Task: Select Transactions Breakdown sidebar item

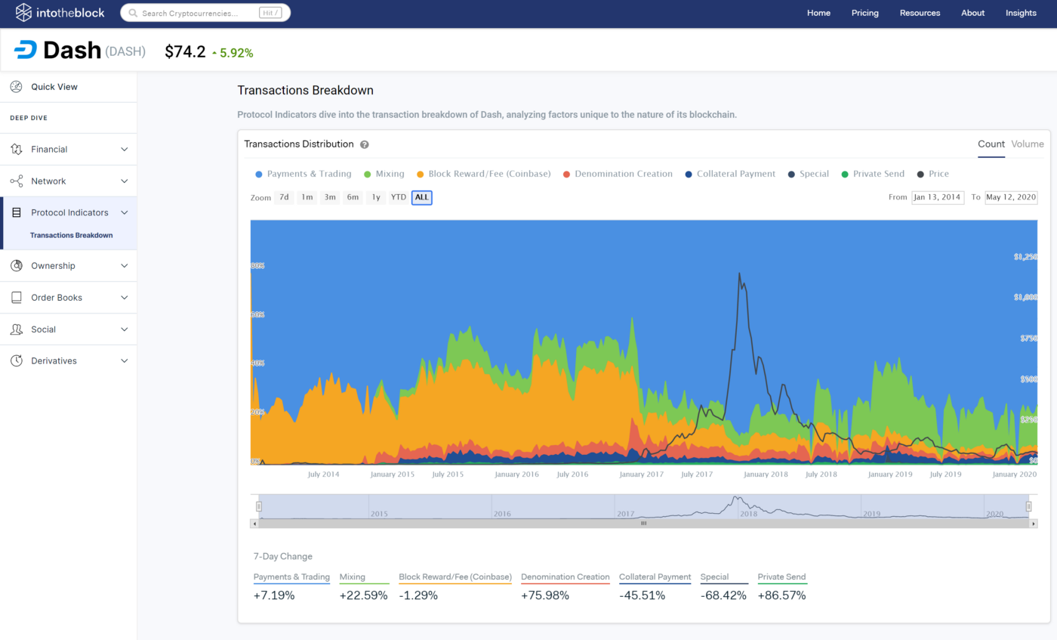Action: (72, 235)
